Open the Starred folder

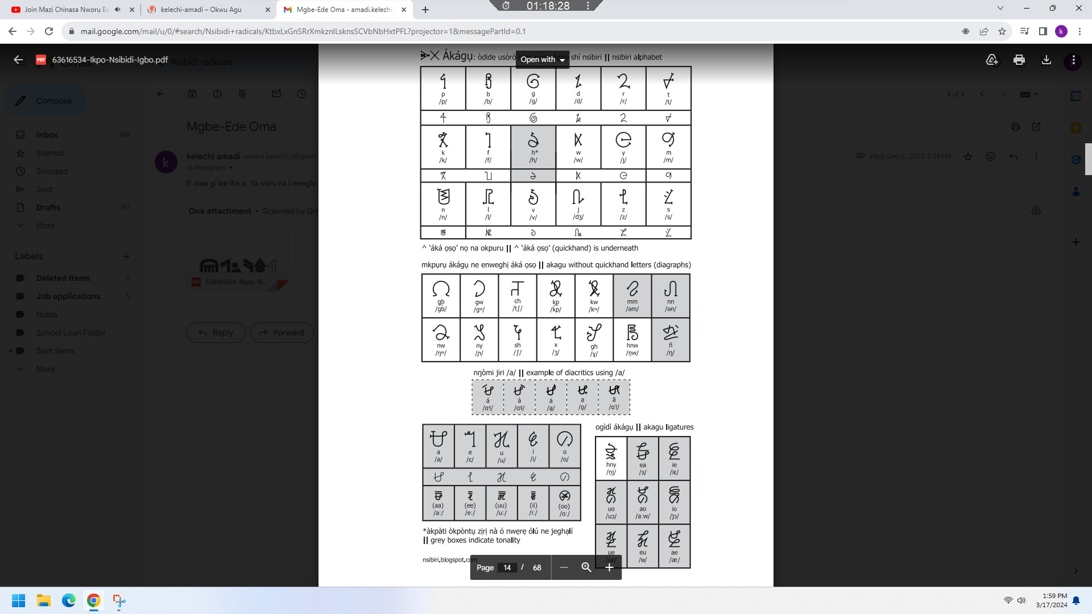[49, 153]
